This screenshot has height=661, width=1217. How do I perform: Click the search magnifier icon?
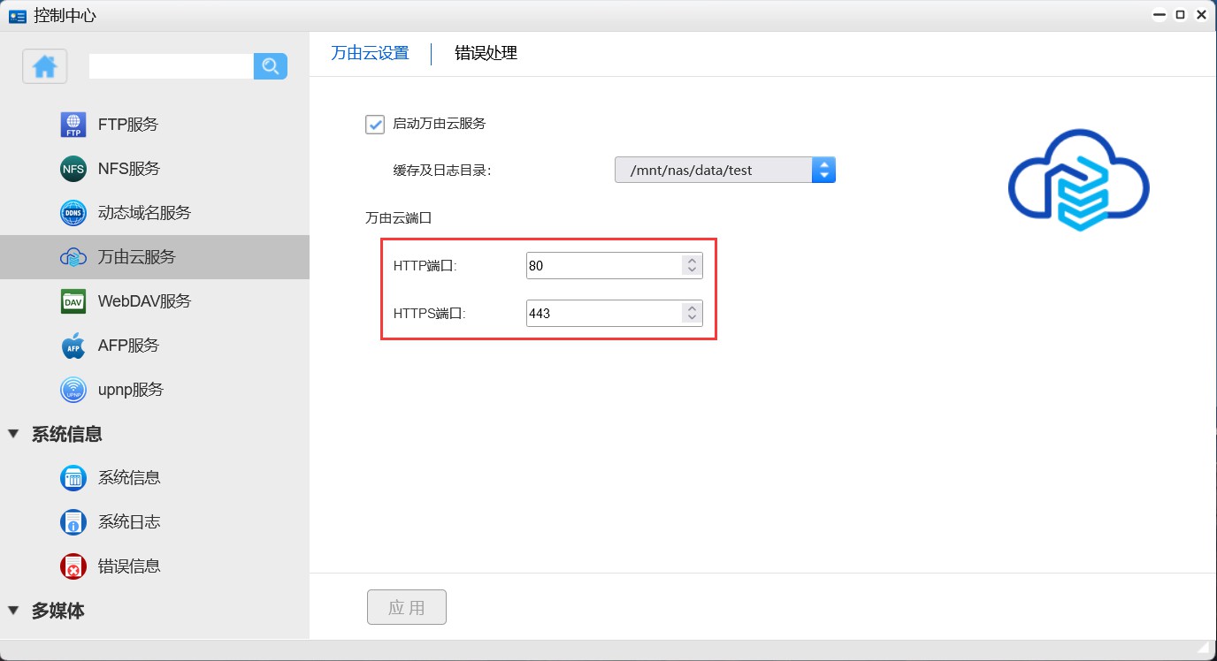tap(271, 66)
